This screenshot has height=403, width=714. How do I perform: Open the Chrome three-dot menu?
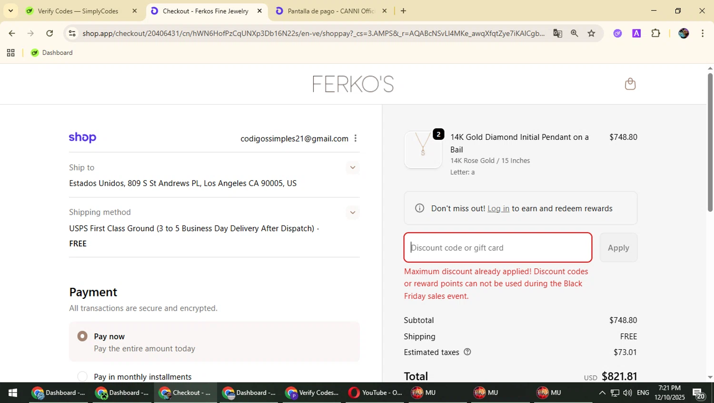pos(703,33)
